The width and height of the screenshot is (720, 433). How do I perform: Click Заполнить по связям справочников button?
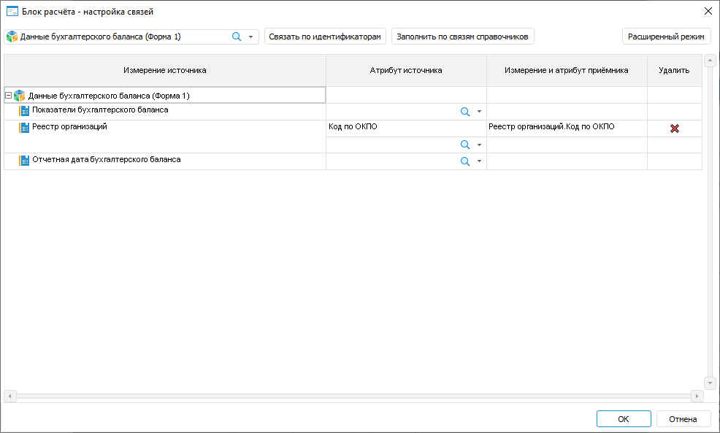463,37
